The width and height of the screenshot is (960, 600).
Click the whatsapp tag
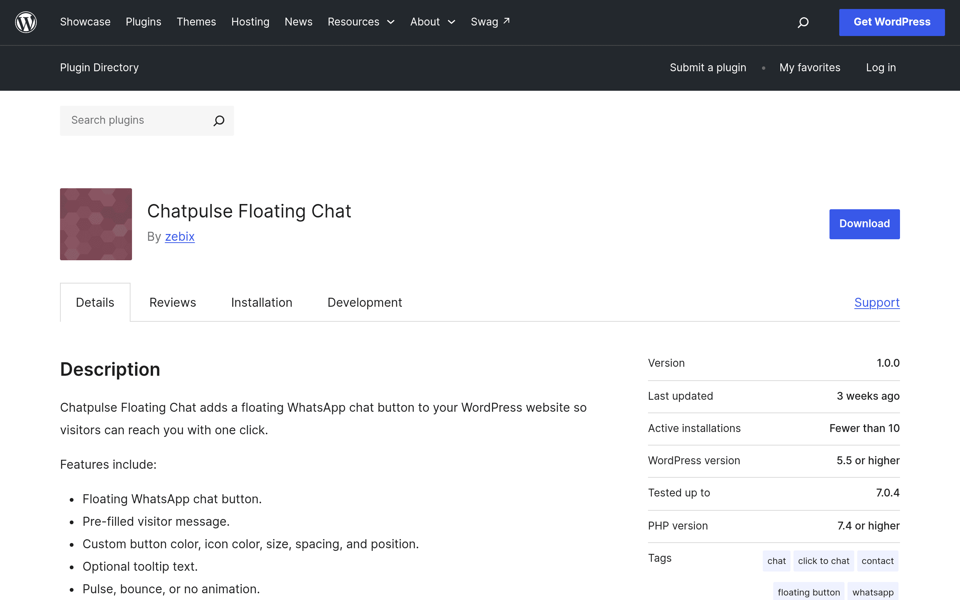click(873, 592)
